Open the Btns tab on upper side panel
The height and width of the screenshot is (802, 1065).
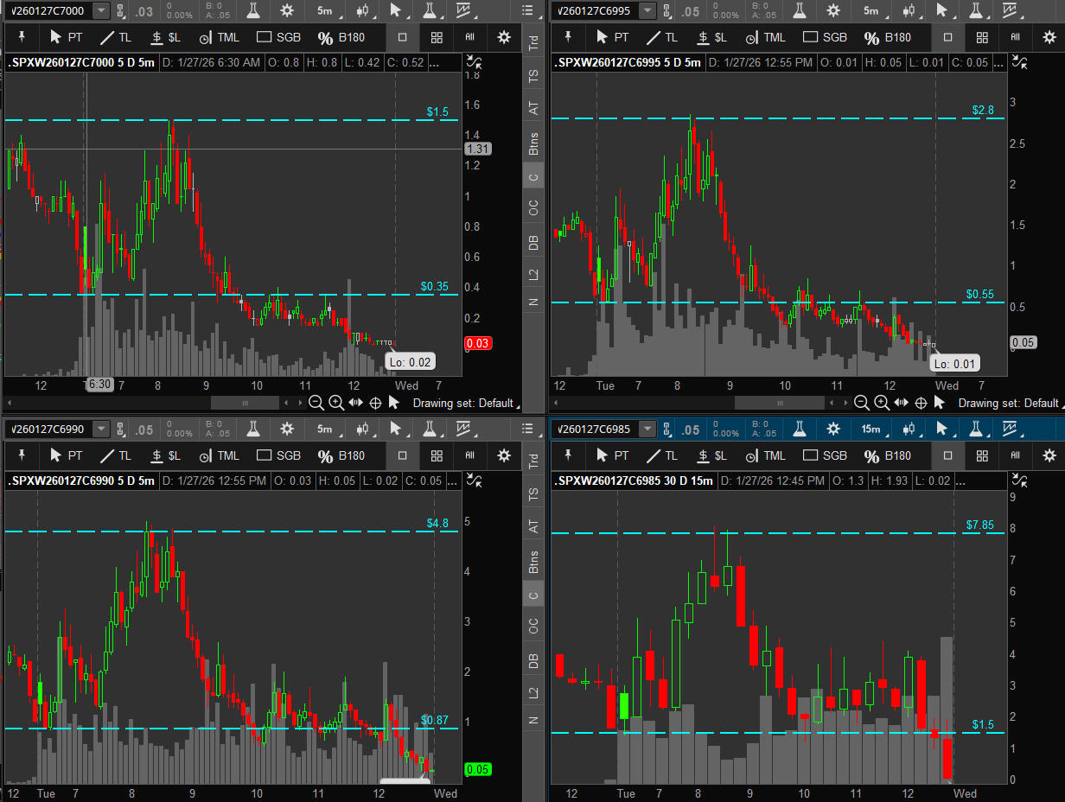[x=533, y=143]
